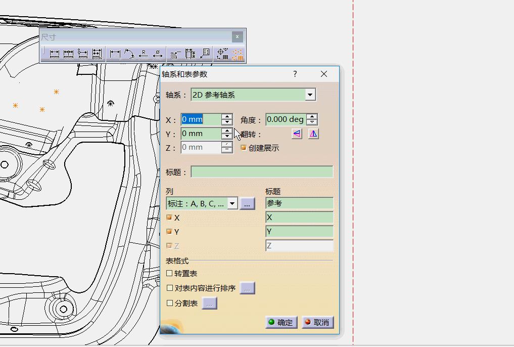The height and width of the screenshot is (347, 514).
Task: Click the orange coordinate dimension table icon
Action: pyautogui.click(x=238, y=54)
